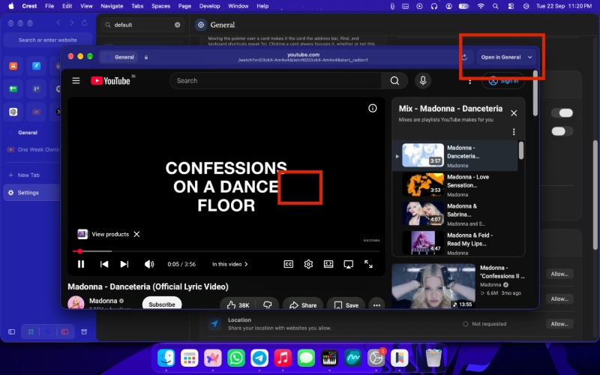
Task: Subscribe to Madonna channel
Action: [x=162, y=304]
